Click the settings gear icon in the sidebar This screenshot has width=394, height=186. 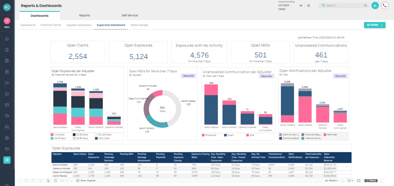pos(7,138)
